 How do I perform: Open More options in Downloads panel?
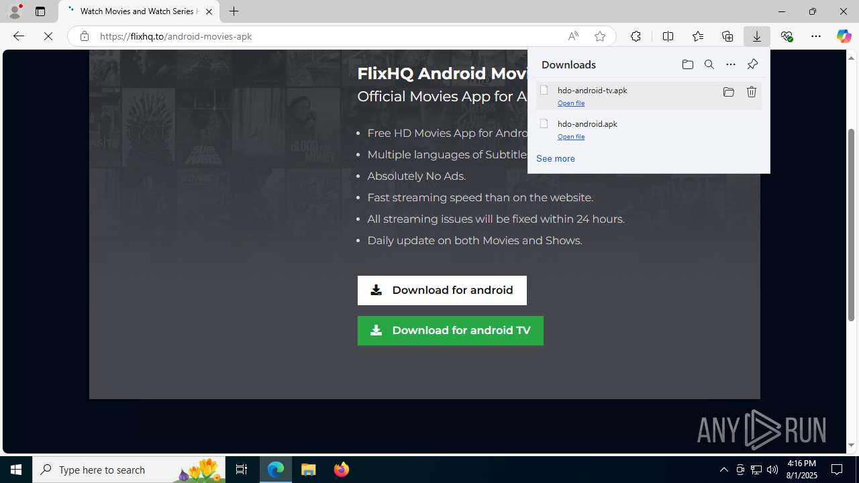(x=731, y=64)
